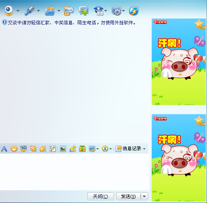Expand the application options arrow beside gear monitor

(123, 11)
